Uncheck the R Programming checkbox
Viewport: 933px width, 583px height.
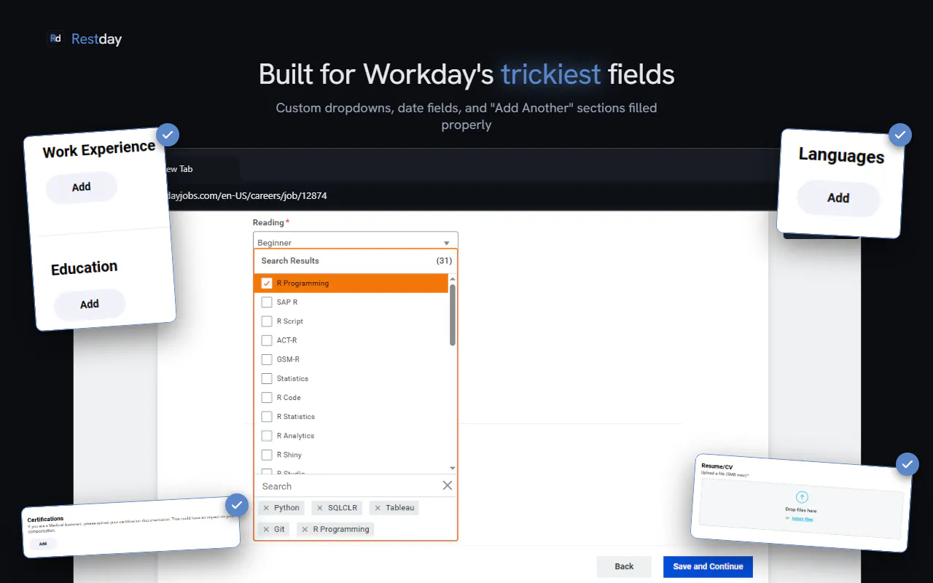[267, 283]
